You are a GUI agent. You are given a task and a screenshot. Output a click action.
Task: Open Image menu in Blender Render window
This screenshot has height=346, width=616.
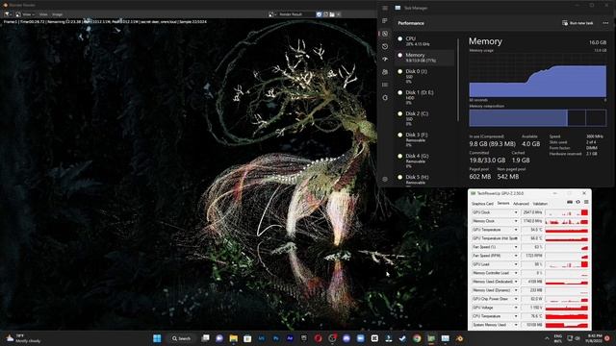click(x=58, y=14)
